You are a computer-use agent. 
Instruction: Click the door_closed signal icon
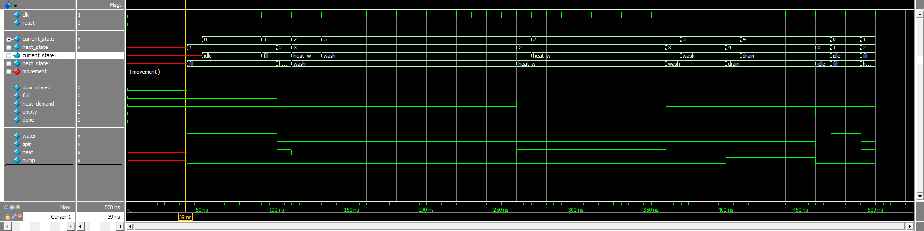pyautogui.click(x=17, y=87)
